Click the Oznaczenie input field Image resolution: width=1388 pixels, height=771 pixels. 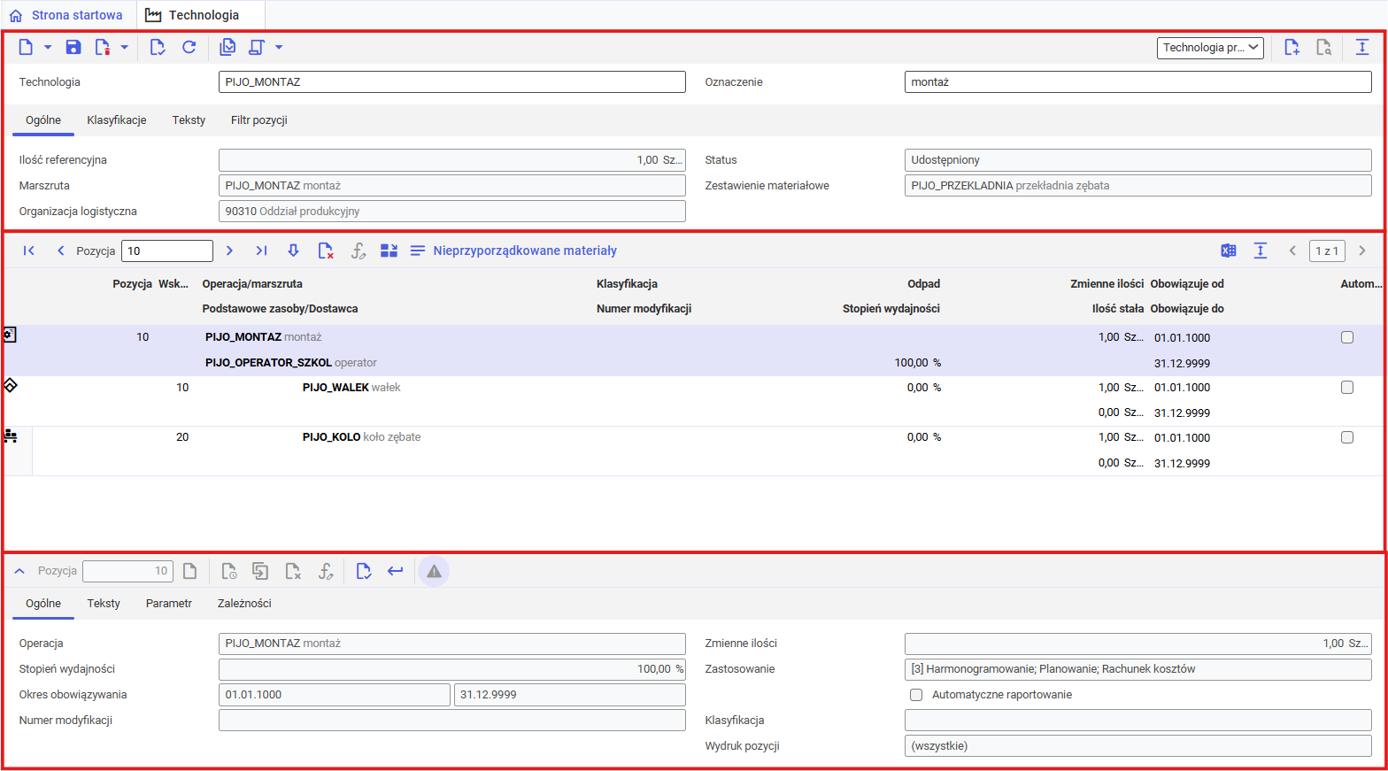(x=1137, y=82)
